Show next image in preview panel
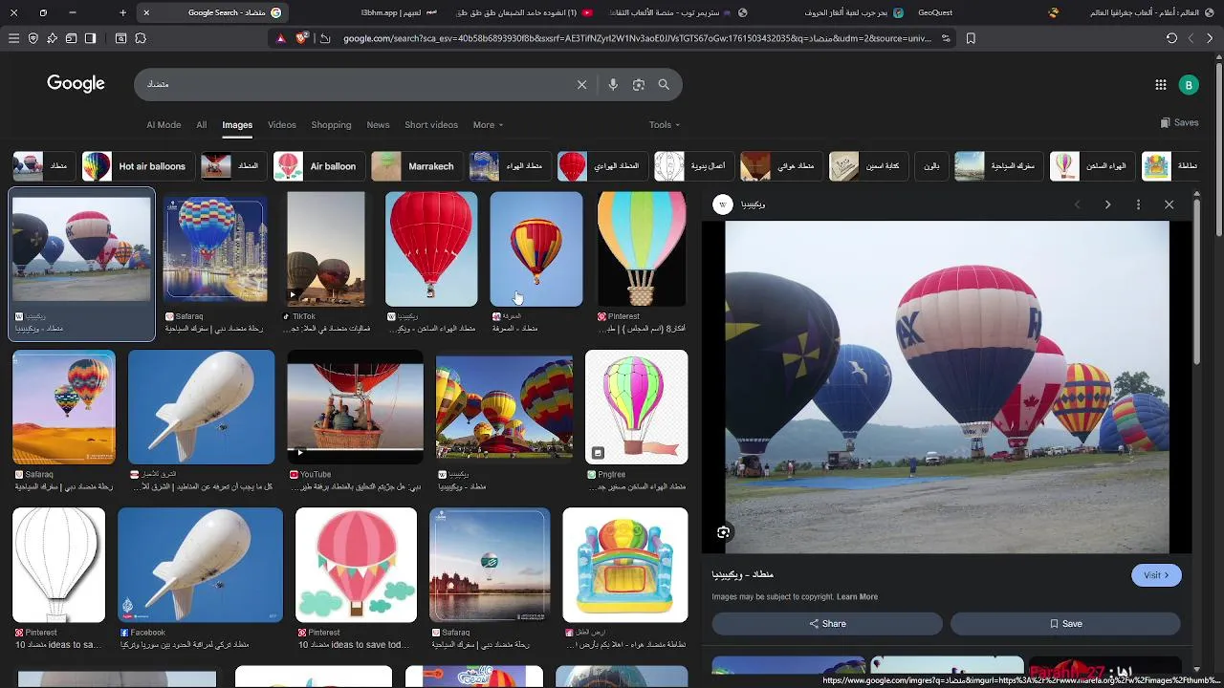 coord(1107,204)
